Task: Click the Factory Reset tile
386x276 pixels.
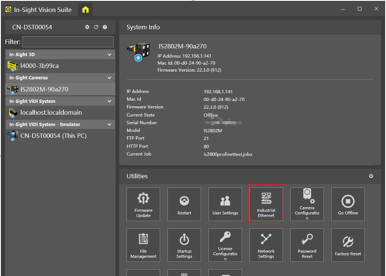Action: pyautogui.click(x=348, y=245)
